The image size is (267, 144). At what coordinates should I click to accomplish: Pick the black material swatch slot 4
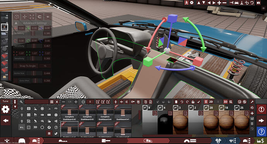tap(165, 122)
